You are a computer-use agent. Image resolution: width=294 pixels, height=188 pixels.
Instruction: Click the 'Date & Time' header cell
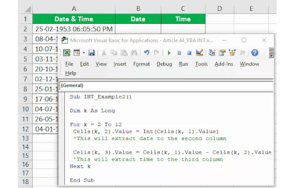pos(74,19)
